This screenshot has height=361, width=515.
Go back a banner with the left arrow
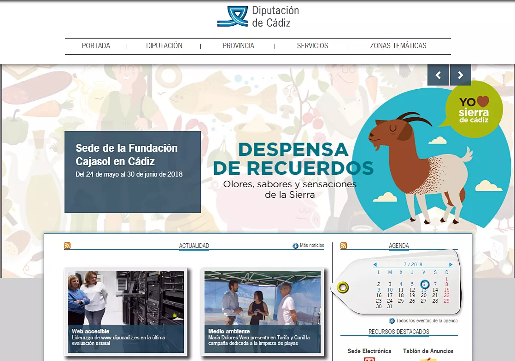[x=438, y=74]
